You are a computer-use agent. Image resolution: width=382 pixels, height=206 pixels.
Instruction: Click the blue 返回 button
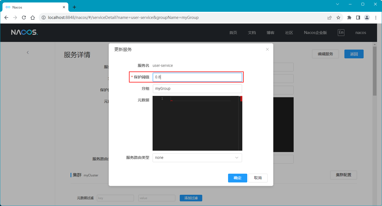click(354, 54)
